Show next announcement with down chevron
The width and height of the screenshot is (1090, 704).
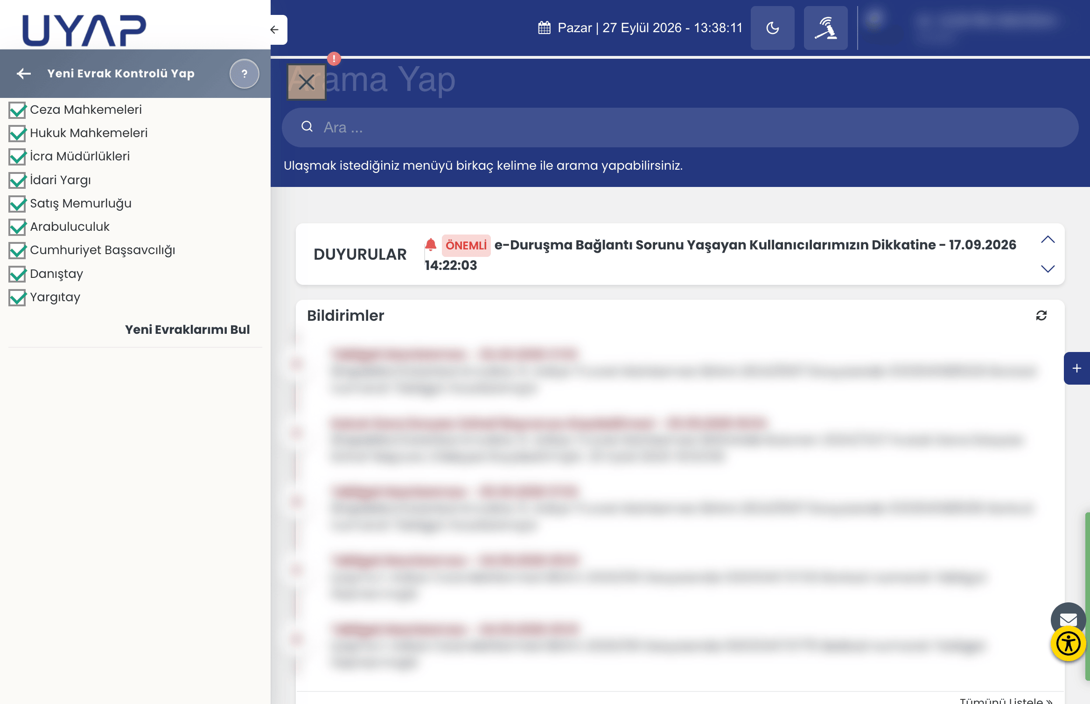[1048, 269]
